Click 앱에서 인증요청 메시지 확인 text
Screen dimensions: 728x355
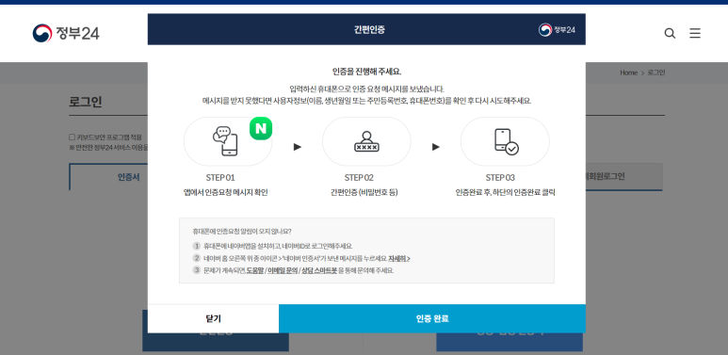(226, 193)
